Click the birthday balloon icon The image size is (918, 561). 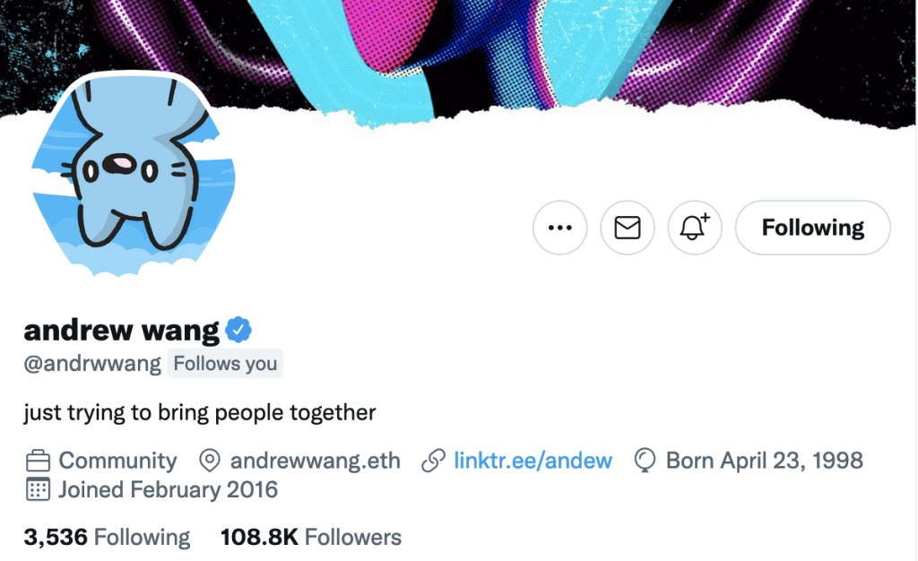click(x=645, y=461)
